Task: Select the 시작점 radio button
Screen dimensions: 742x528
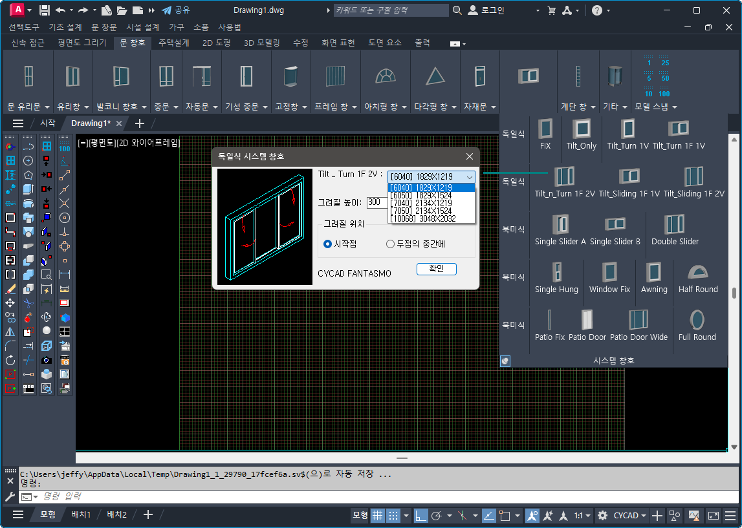Action: 328,244
